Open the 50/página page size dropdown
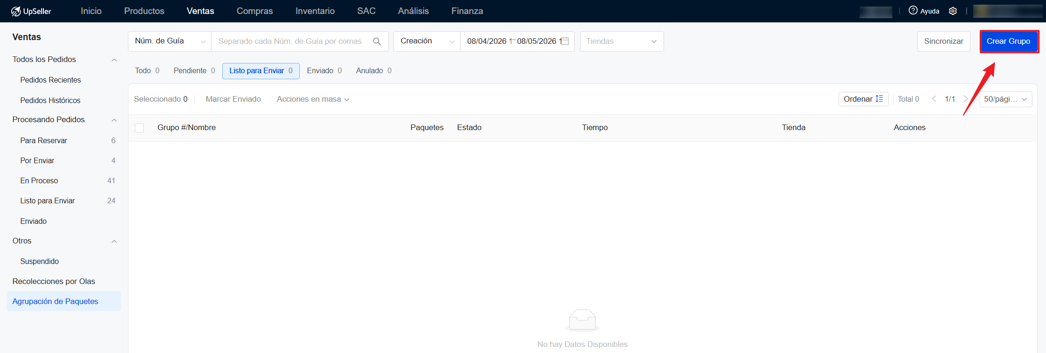 point(1005,99)
